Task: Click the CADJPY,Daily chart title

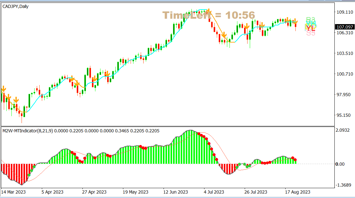Action: point(15,6)
